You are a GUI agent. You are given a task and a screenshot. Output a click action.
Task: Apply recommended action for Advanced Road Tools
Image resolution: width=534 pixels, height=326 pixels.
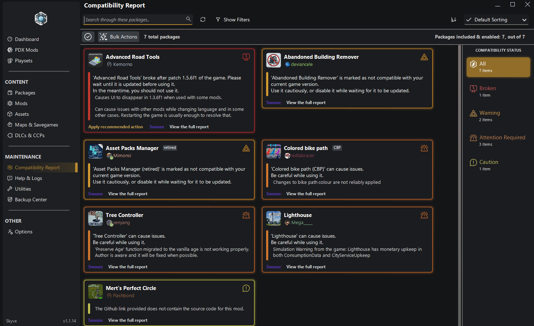tap(115, 127)
